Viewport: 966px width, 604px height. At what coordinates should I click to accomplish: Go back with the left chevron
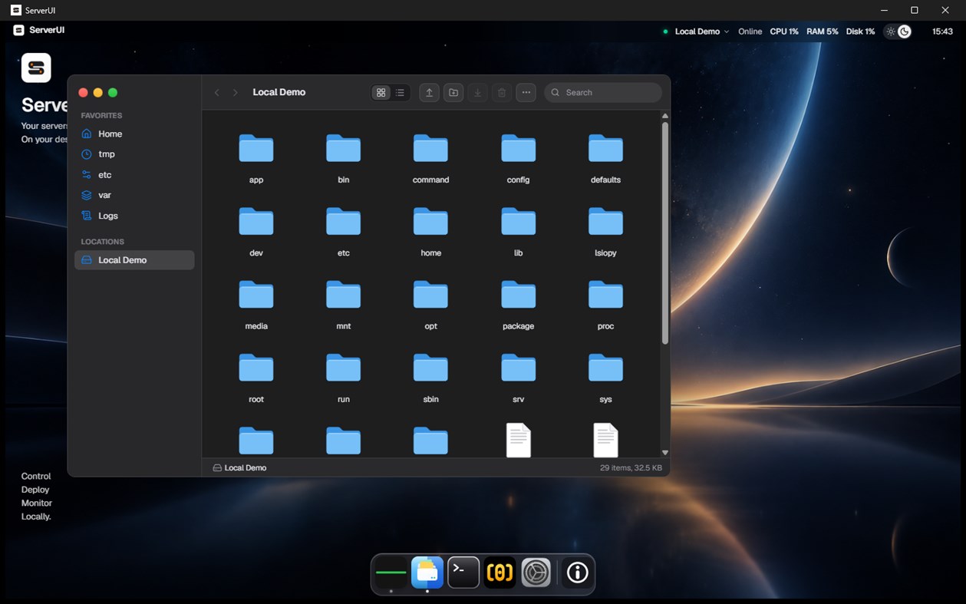[x=217, y=92]
